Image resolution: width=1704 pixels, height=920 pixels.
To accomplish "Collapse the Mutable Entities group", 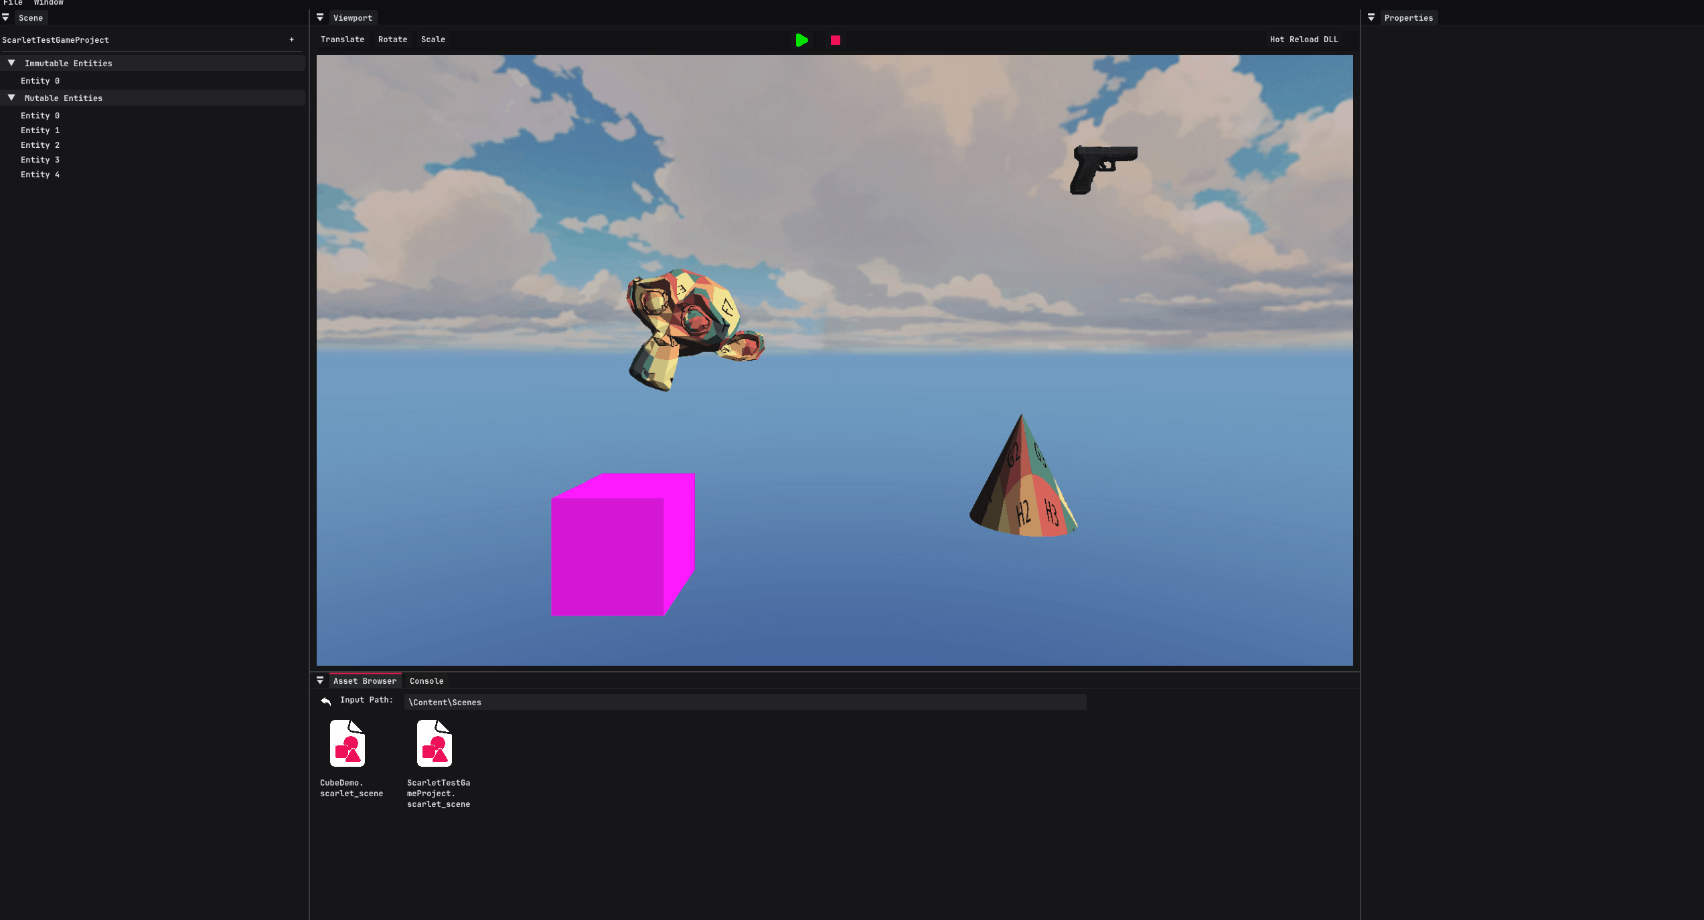I will pyautogui.click(x=11, y=98).
